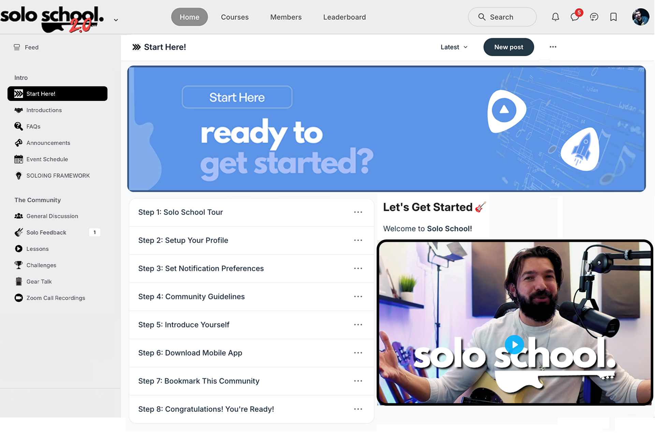Open the bookmarks icon in header
Image resolution: width=655 pixels, height=436 pixels.
point(613,17)
